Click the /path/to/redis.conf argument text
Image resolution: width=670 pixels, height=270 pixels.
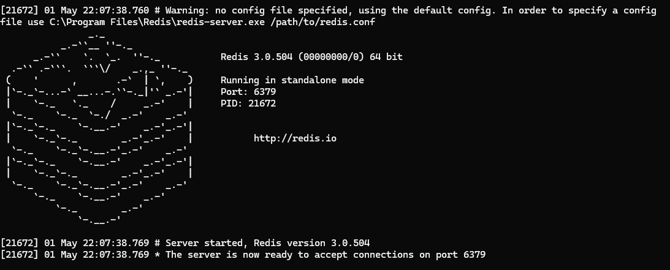pos(322,22)
